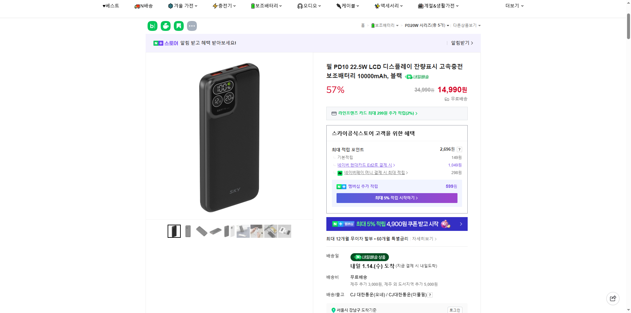Screen dimensions: 631x313
Task: Open the gray more-options ellipsis icon
Action: 192,26
